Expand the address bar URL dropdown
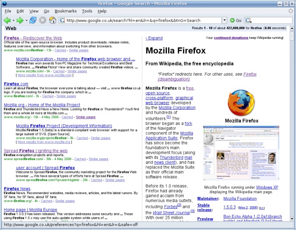The image size is (296, 230). [225, 20]
